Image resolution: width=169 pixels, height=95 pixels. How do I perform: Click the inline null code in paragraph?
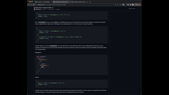click(x=56, y=22)
